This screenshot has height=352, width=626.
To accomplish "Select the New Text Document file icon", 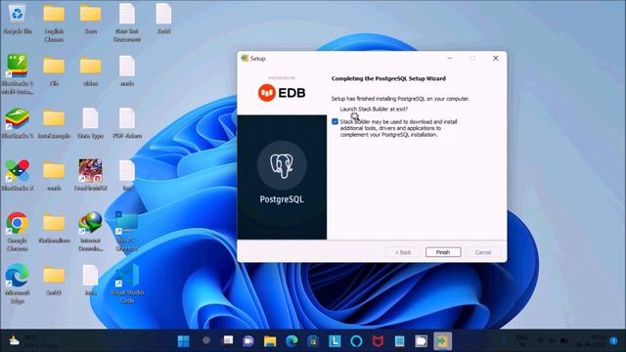I will pyautogui.click(x=127, y=22).
